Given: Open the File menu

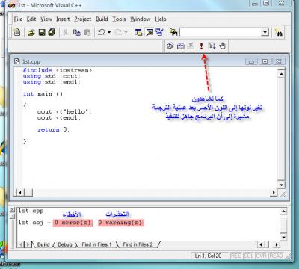Looking at the screenshot, I should coord(18,19).
